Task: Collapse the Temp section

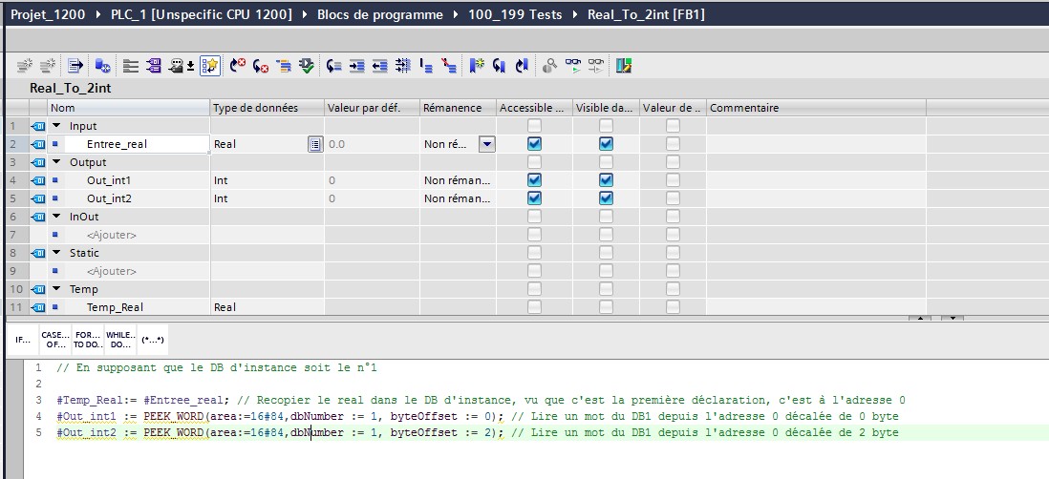Action: 56,288
